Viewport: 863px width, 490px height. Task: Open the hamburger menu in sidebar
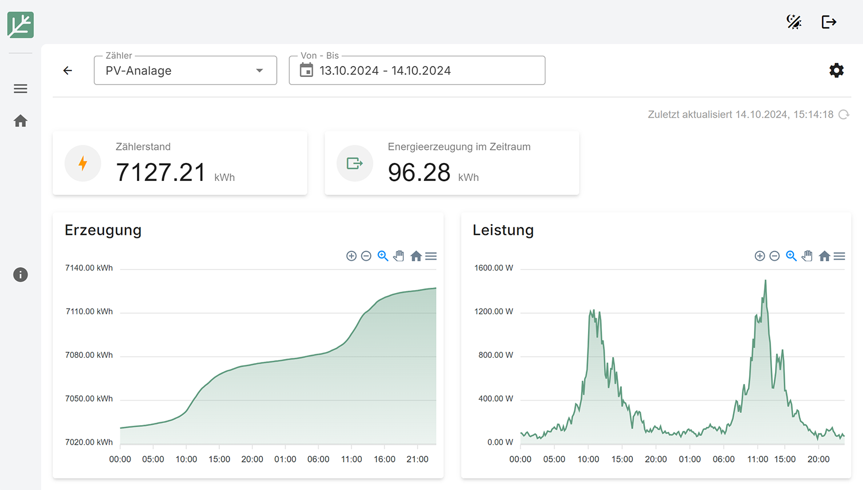(x=21, y=88)
